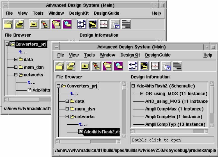218x157 pixels.
Task: Open New Schematic Window icon in front window
Action: click(x=133, y=66)
